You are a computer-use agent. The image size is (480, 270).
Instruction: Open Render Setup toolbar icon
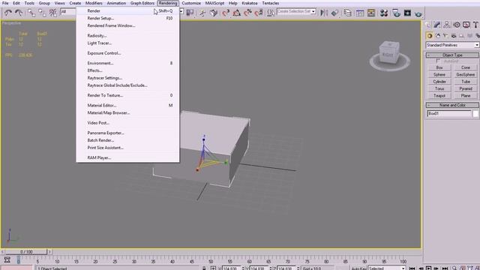tap(397, 13)
